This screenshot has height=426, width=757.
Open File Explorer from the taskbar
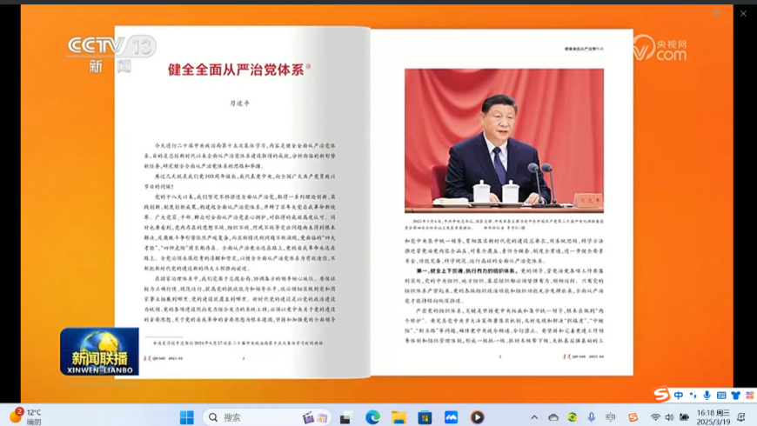pos(399,417)
